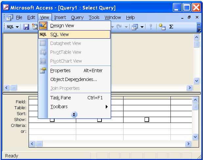This screenshot has width=203, height=160.
Task: Choose Design View from the View menu
Action: [75, 26]
